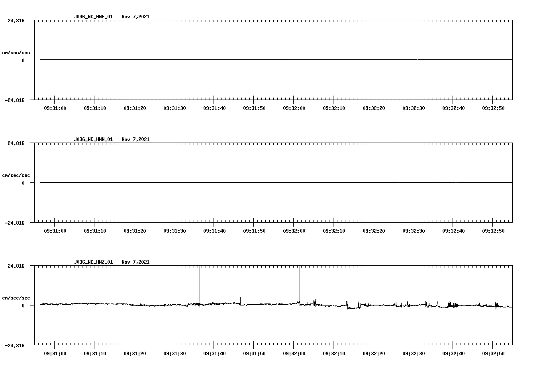Click the 24.816 upper limit of HNN plot

pyautogui.click(x=16, y=143)
